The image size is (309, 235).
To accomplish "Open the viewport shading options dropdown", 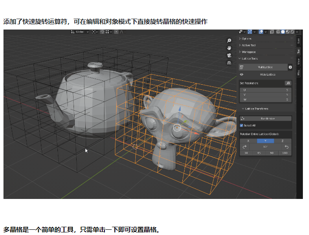I will coord(297,32).
